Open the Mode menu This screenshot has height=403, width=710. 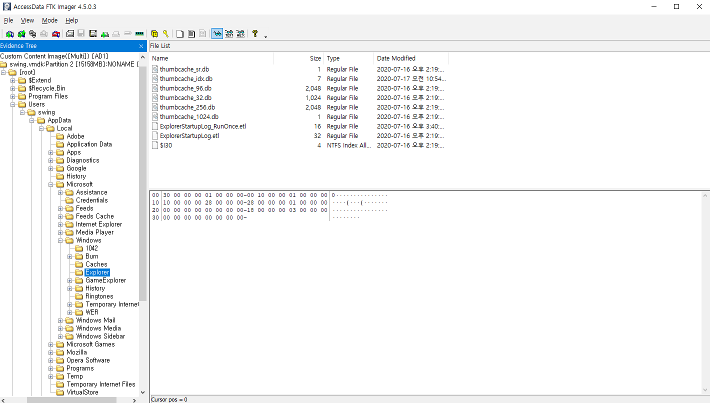pos(49,20)
